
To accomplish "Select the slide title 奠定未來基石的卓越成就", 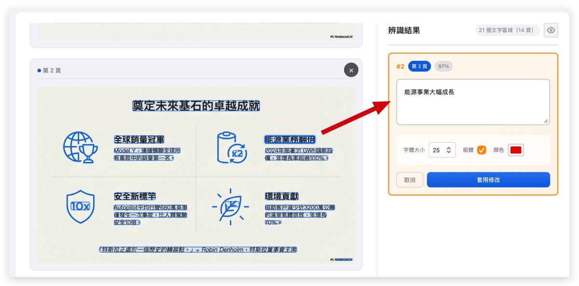I will click(x=196, y=106).
